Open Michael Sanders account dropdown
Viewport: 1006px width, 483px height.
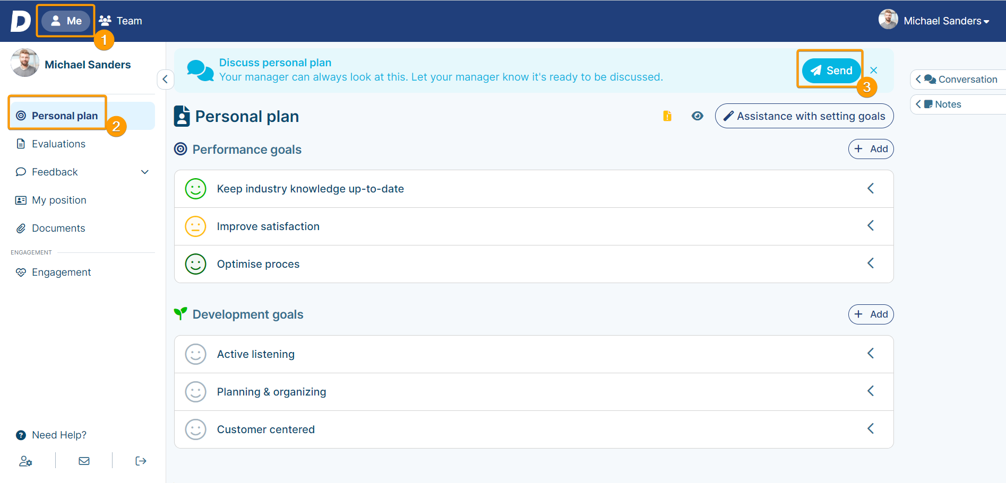934,21
